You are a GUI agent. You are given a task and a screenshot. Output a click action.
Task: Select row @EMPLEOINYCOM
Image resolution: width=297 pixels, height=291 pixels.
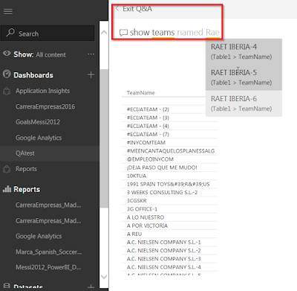(169, 159)
